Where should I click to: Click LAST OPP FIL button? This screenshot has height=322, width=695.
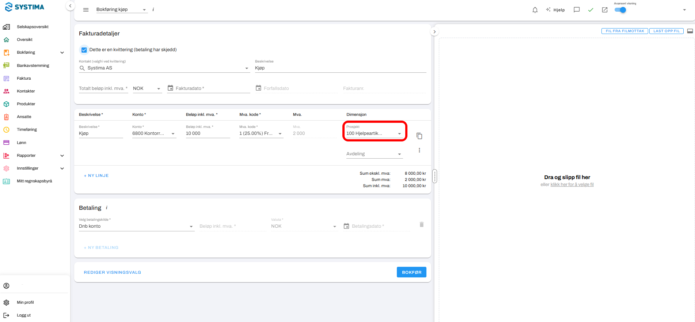(x=666, y=31)
